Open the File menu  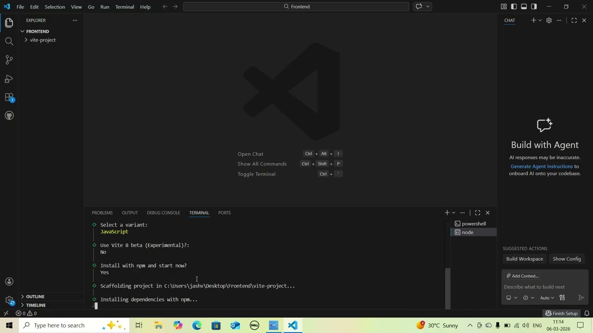(20, 7)
